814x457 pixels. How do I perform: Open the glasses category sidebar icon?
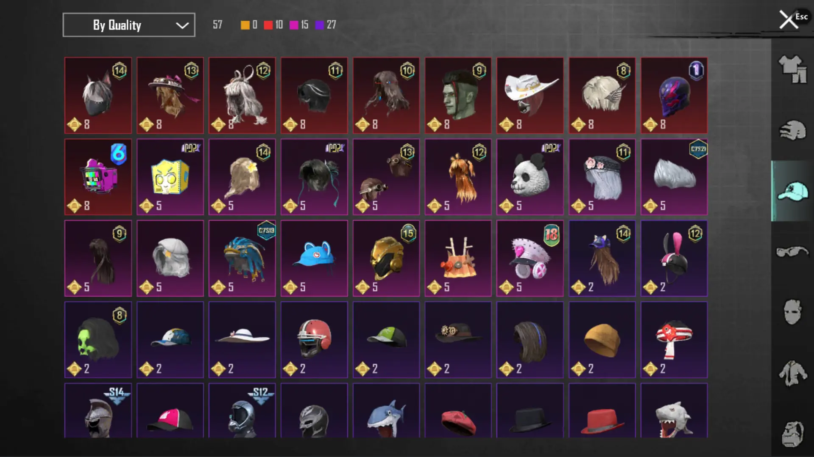coord(792,252)
